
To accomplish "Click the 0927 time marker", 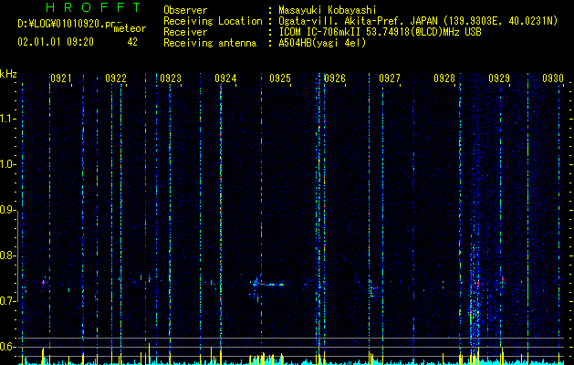I will click(x=390, y=78).
